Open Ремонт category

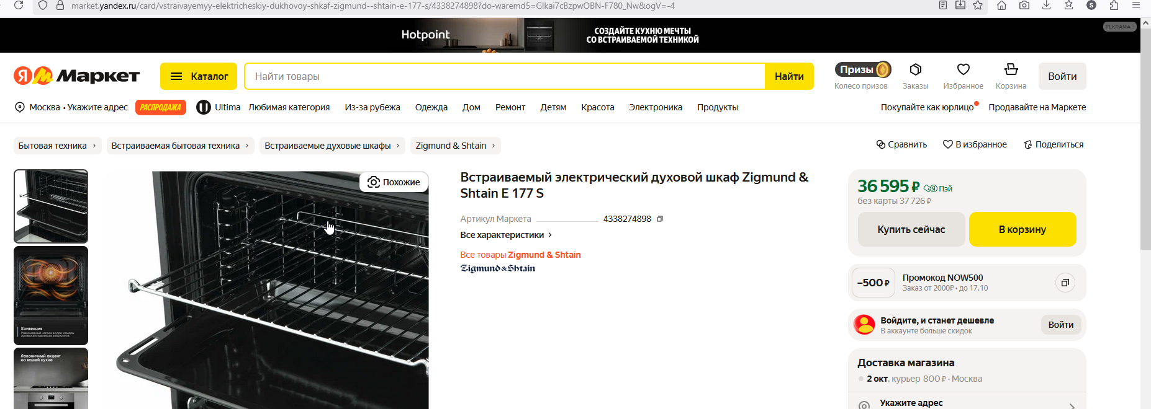(510, 107)
